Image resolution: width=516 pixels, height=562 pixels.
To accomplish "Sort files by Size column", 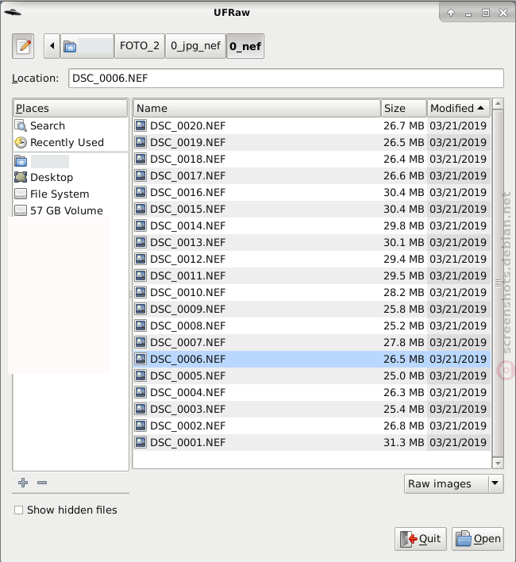I will pyautogui.click(x=404, y=108).
